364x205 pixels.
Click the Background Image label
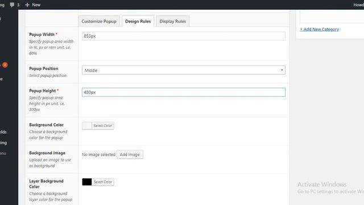pyautogui.click(x=47, y=153)
